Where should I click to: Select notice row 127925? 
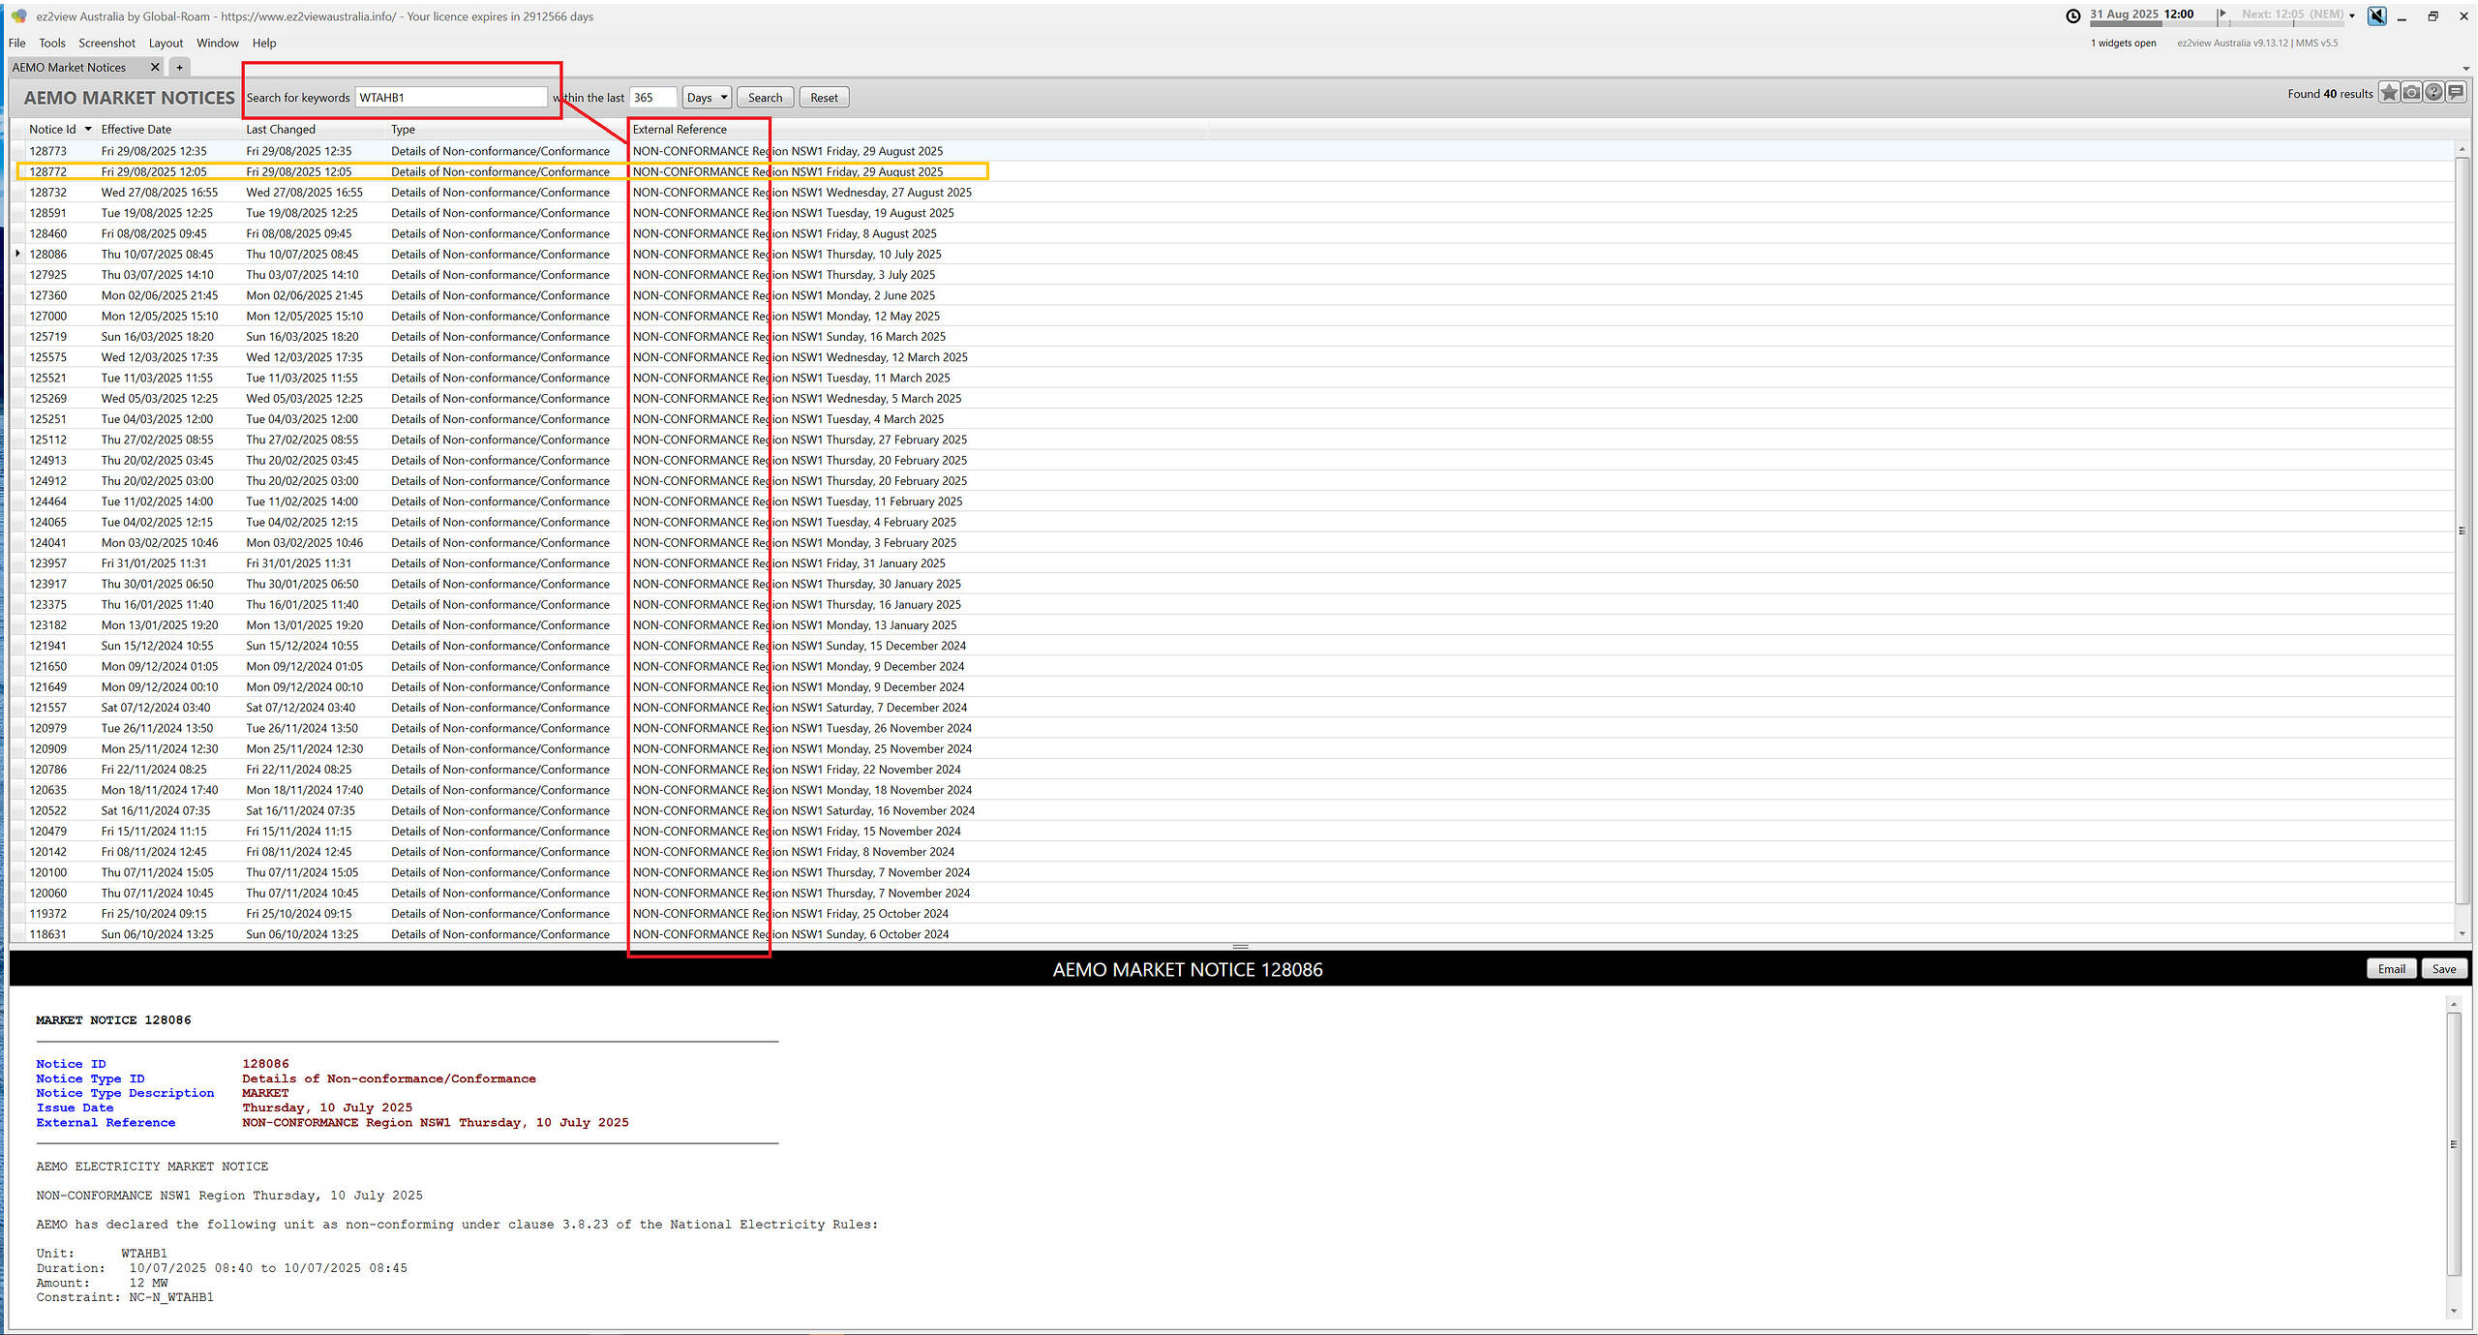[1234, 275]
